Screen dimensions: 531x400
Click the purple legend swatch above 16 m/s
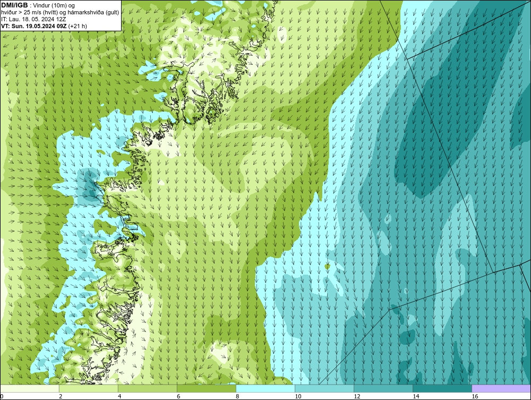click(x=501, y=388)
